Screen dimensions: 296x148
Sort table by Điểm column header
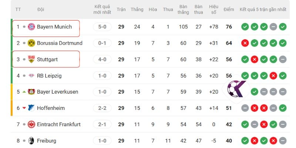coord(229,9)
